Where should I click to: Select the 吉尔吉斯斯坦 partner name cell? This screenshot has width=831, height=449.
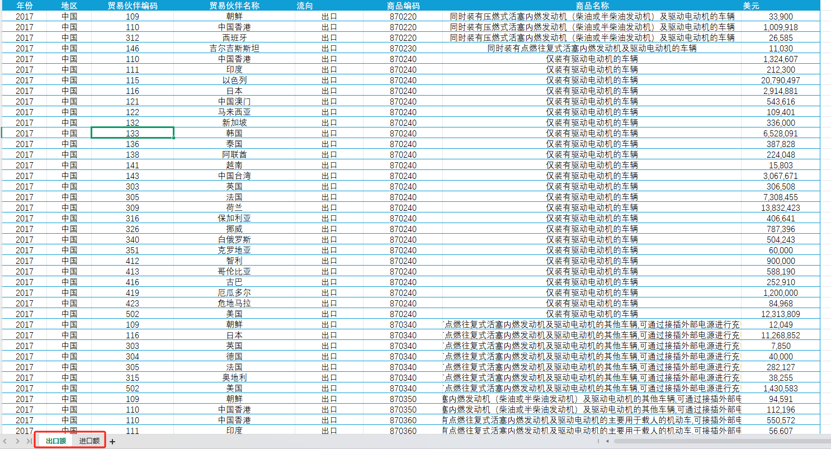pyautogui.click(x=234, y=48)
